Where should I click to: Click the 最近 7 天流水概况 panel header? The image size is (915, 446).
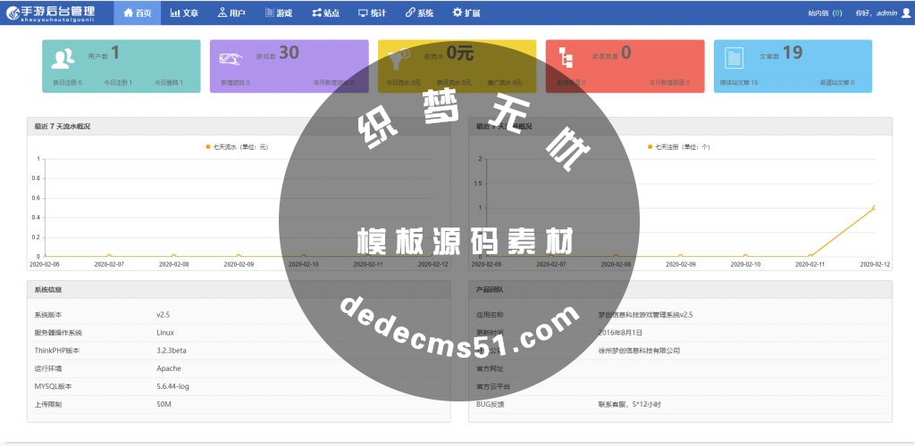239,127
